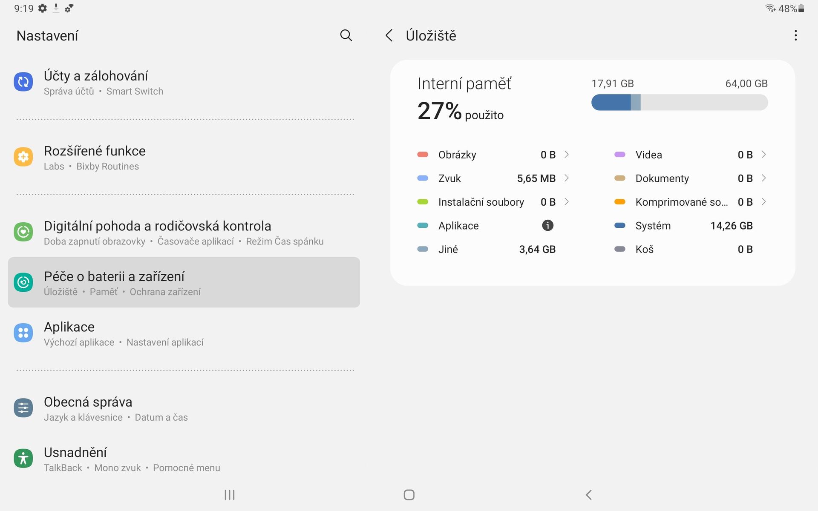Tap the Obecná správa sliders icon

point(23,408)
